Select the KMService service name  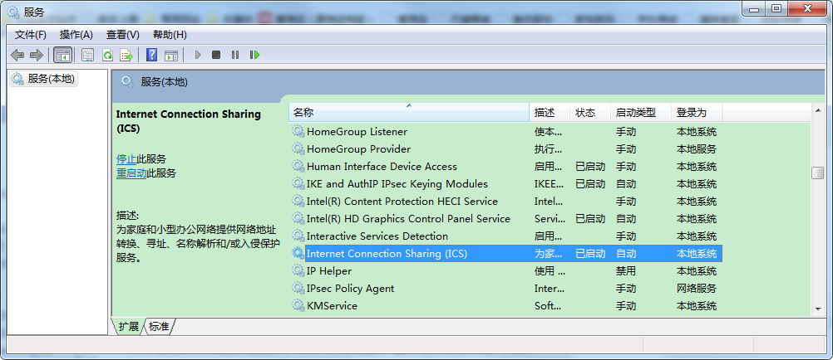pos(332,306)
